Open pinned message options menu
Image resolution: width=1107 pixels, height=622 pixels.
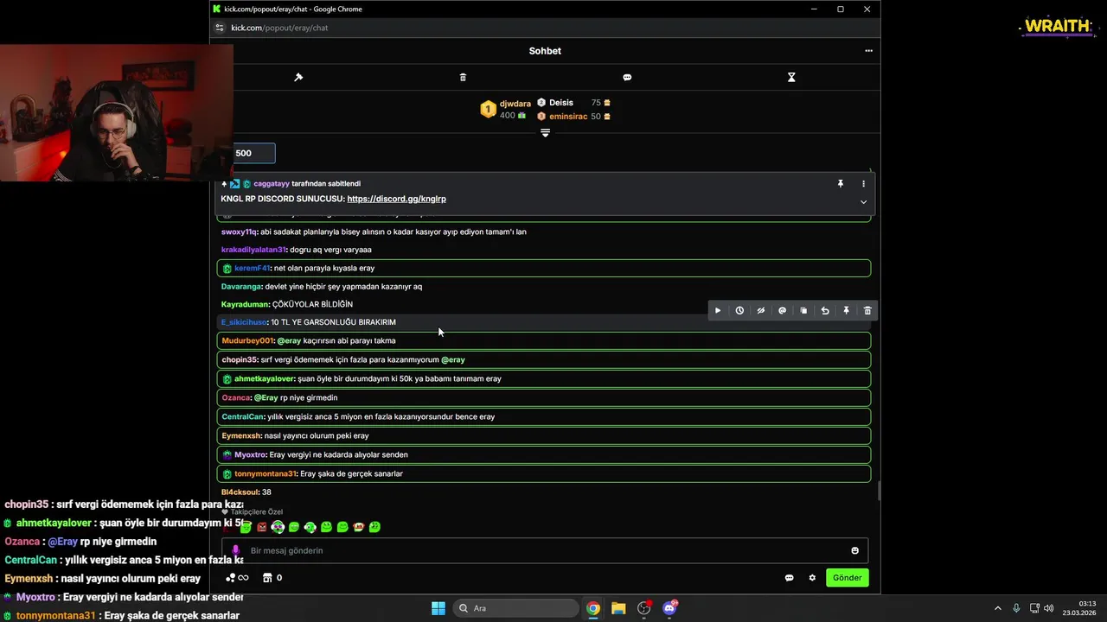tap(863, 184)
